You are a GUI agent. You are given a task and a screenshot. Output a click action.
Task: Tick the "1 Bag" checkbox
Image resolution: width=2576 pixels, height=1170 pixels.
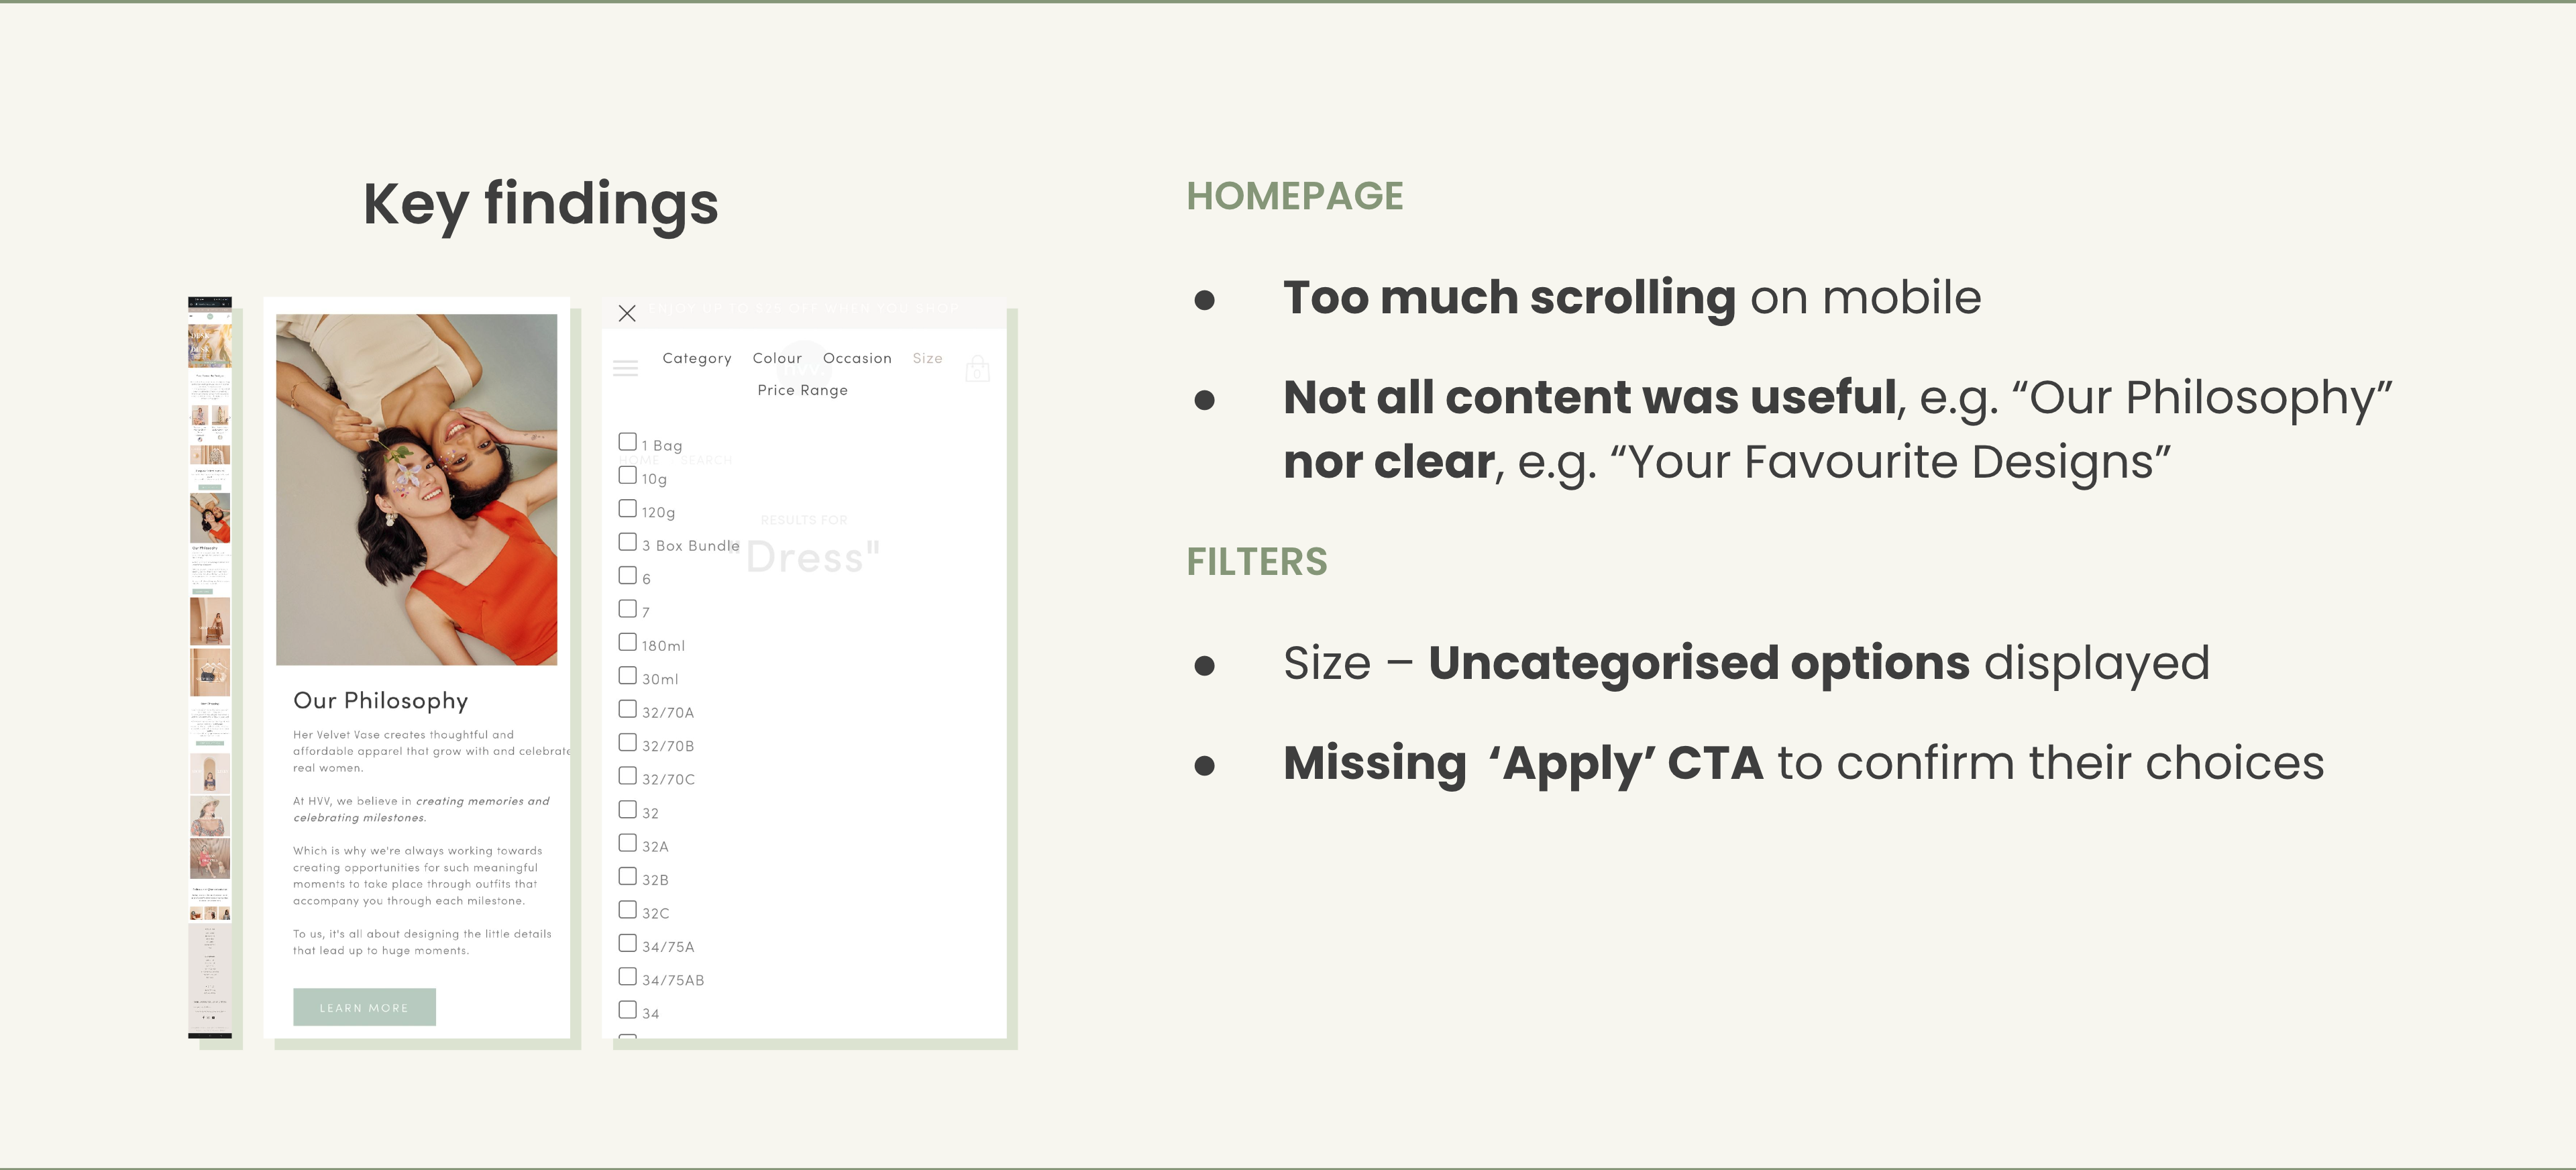[x=628, y=441]
